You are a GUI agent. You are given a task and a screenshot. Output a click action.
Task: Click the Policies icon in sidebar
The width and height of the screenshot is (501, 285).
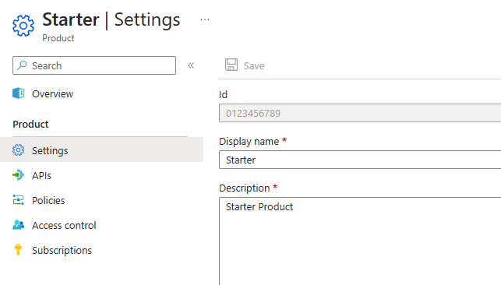pos(18,200)
